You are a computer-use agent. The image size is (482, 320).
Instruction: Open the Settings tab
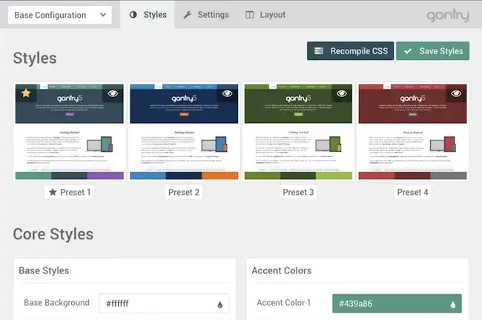(206, 14)
